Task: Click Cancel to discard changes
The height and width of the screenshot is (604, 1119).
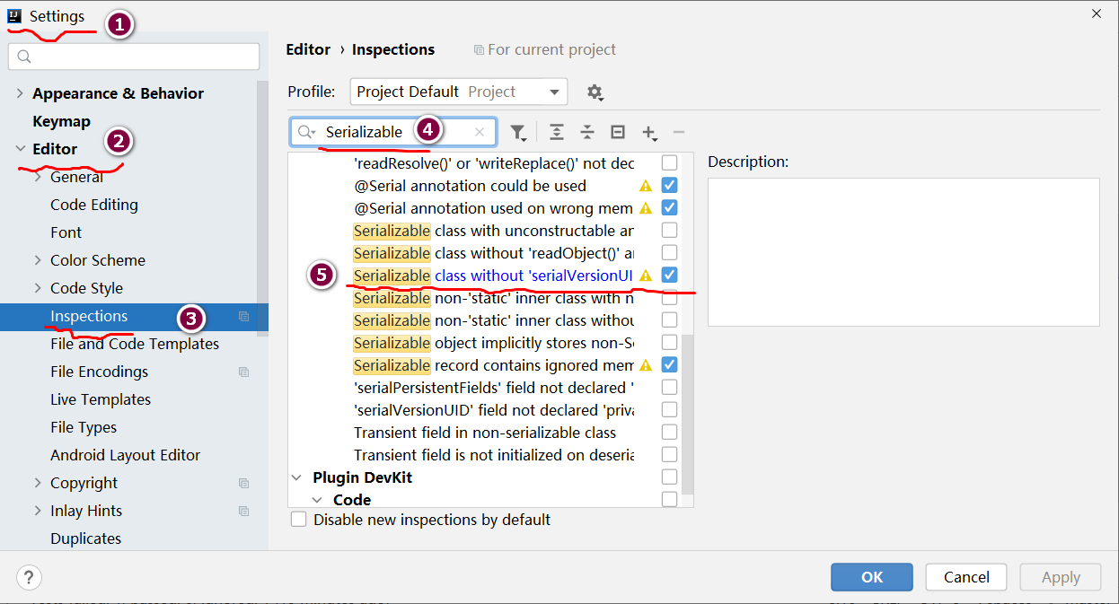Action: 966,577
